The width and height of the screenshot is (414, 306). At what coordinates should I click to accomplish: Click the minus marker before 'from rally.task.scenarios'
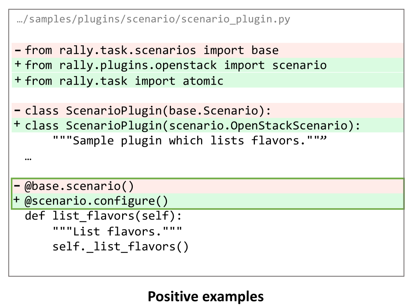tap(18, 50)
